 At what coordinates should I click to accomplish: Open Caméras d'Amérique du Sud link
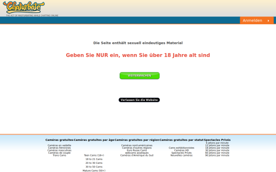(137, 155)
